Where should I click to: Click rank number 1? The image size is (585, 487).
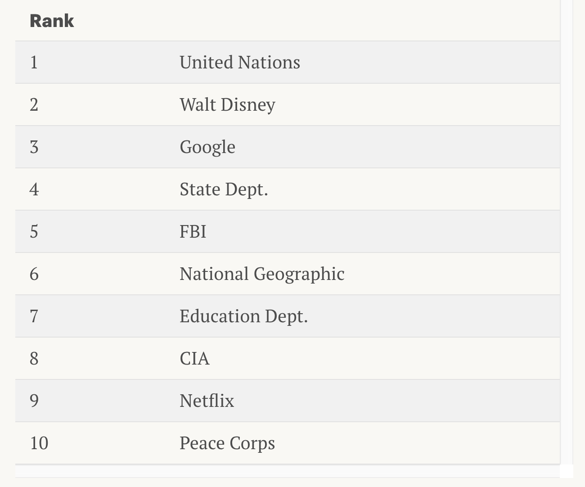[34, 63]
